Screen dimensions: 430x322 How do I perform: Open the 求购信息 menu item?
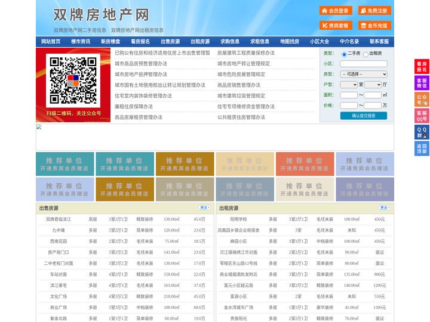(230, 42)
